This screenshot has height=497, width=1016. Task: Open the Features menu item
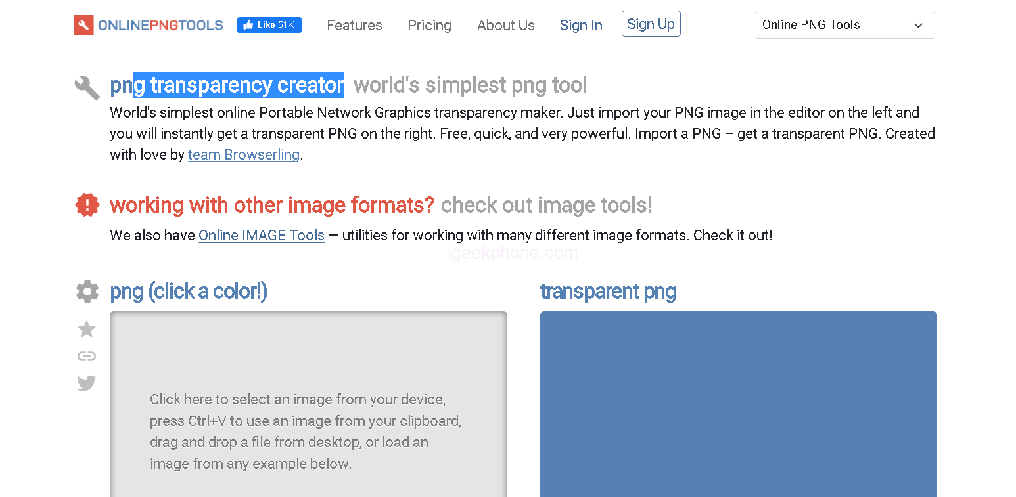[354, 25]
